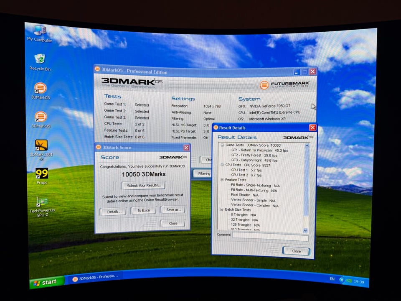Click the Comment input field
This screenshot has width=401, height=301.
point(270,237)
